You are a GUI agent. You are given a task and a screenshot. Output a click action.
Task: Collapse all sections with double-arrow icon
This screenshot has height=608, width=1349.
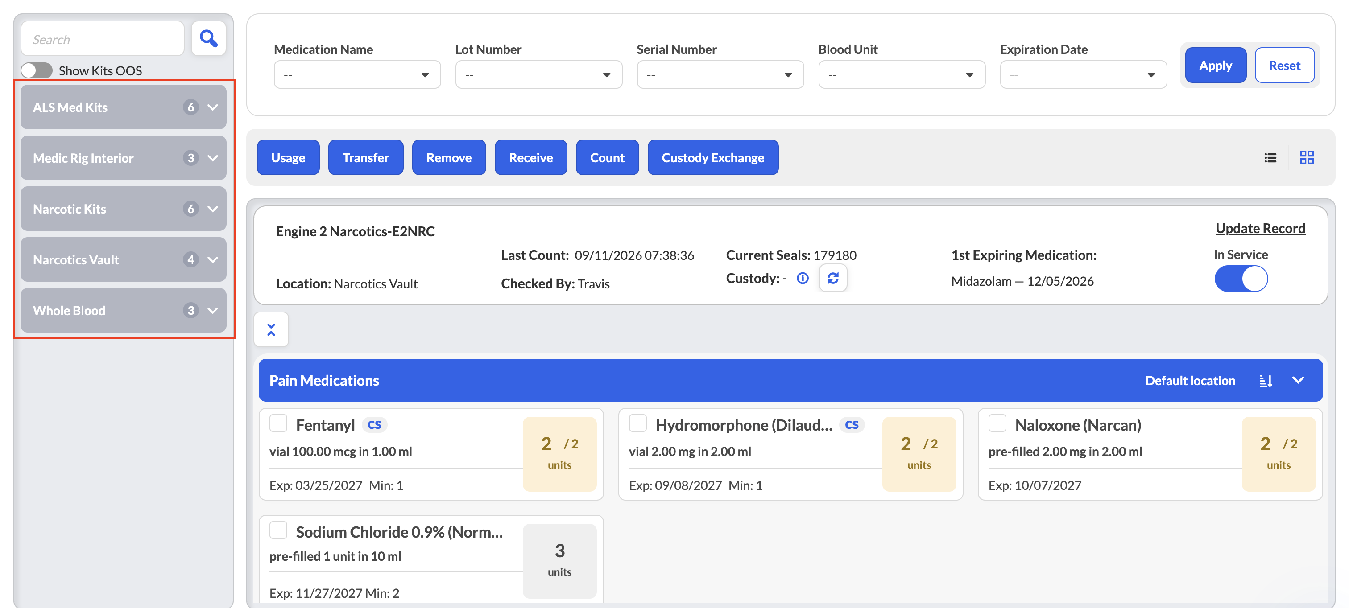click(271, 330)
